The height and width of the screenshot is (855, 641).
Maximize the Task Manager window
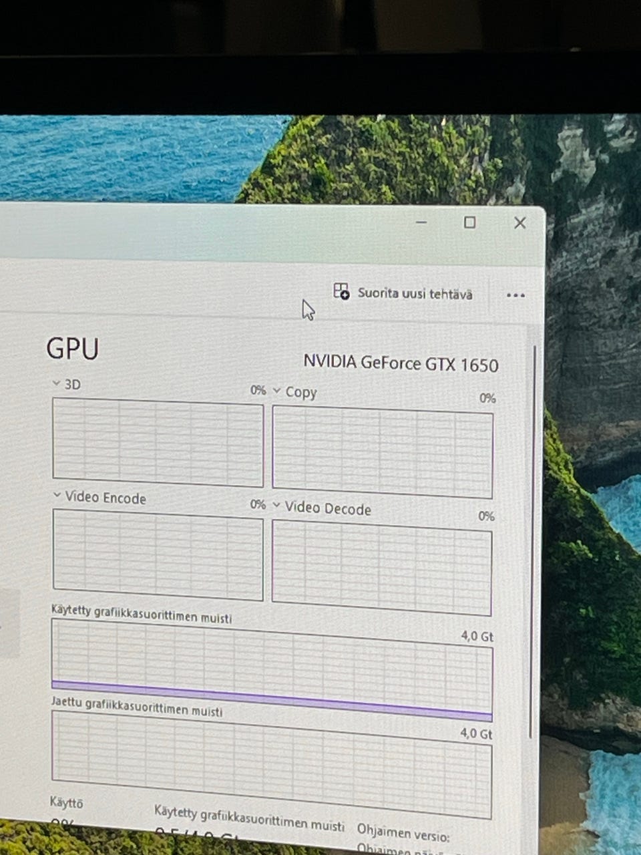470,222
